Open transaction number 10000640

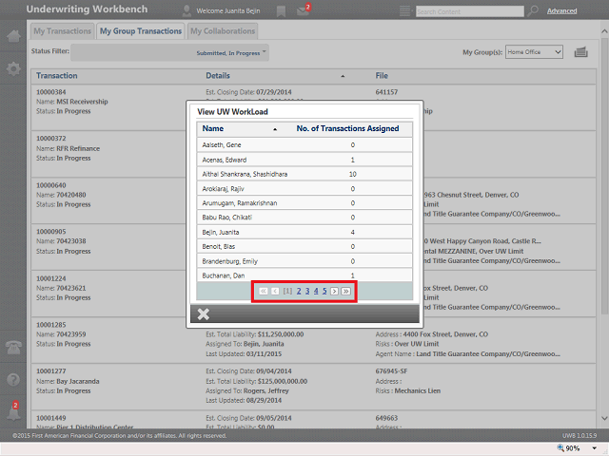point(50,185)
